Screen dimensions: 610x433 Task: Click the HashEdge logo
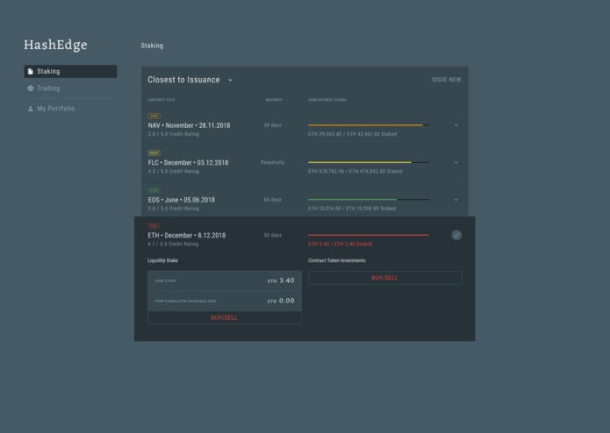click(55, 45)
